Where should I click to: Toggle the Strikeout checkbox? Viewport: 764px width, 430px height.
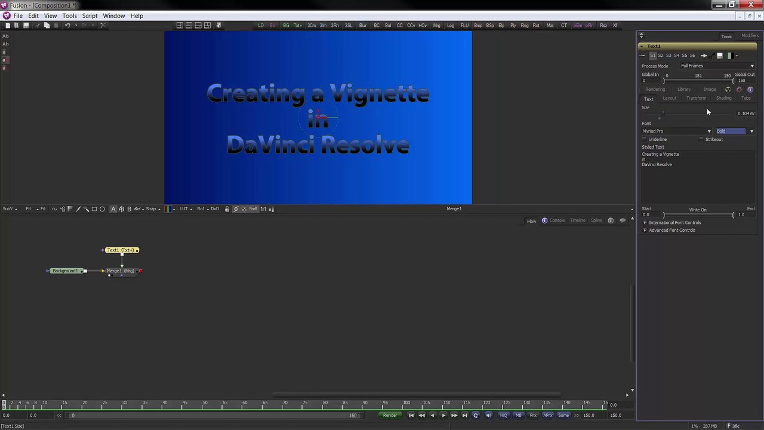[x=701, y=139]
